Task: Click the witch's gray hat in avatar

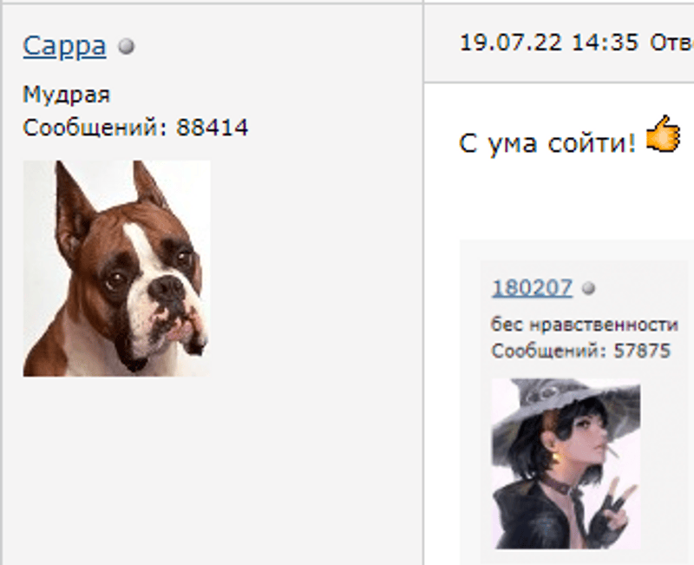Action: click(x=567, y=401)
